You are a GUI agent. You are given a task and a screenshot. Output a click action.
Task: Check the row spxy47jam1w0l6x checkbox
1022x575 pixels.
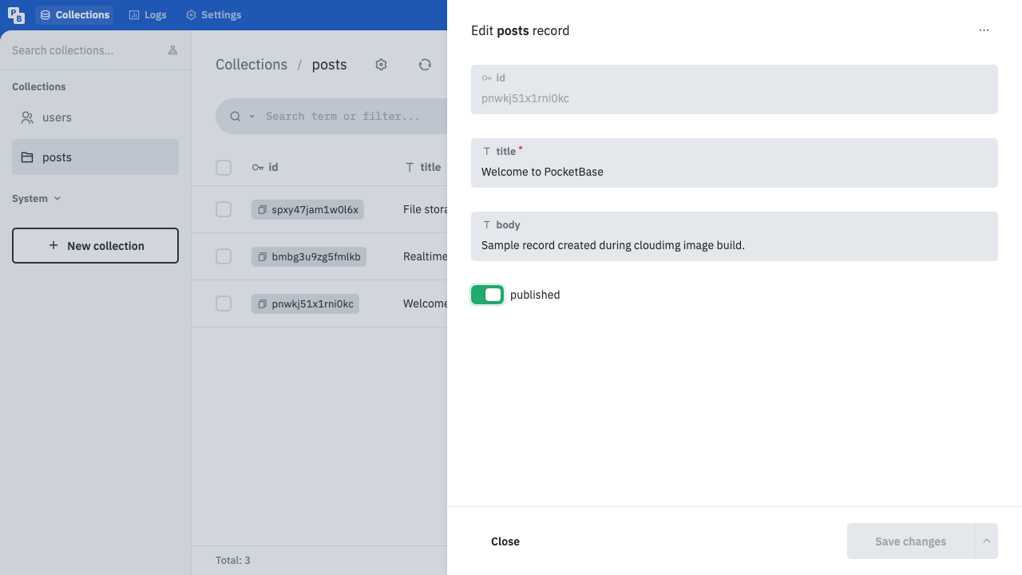pyautogui.click(x=224, y=209)
